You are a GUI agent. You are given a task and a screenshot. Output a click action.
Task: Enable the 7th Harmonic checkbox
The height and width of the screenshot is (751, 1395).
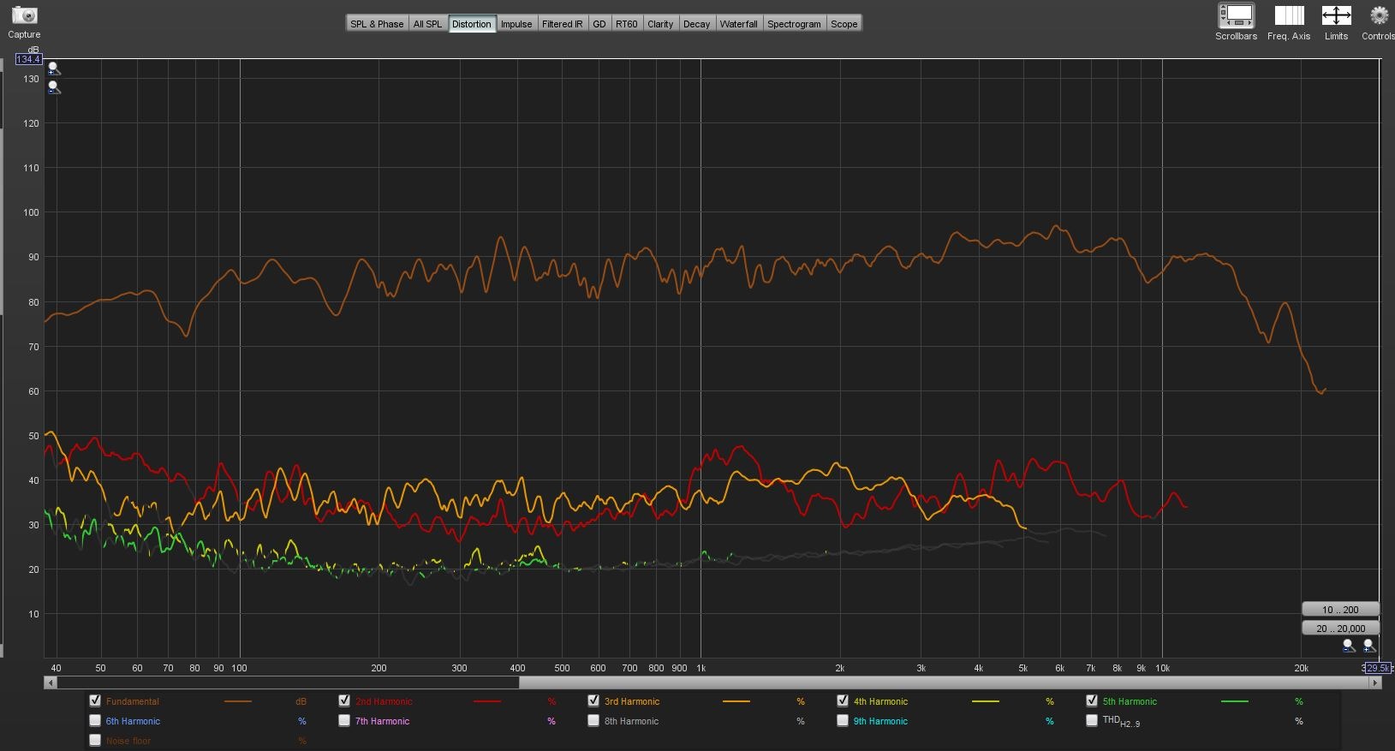[344, 720]
